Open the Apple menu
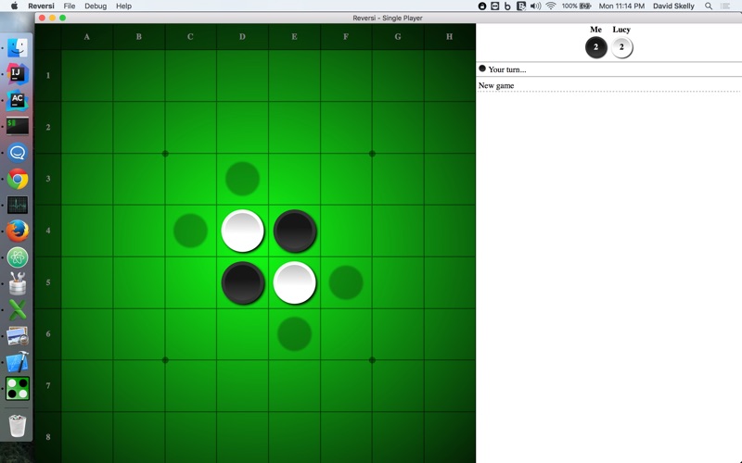Image resolution: width=742 pixels, height=463 pixels. 14,6
